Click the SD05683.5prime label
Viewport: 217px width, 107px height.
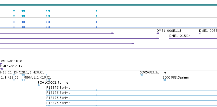pos(176,78)
